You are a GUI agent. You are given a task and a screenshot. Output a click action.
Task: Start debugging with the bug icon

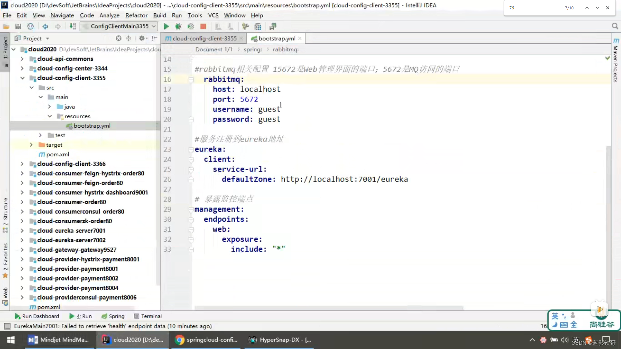click(179, 26)
